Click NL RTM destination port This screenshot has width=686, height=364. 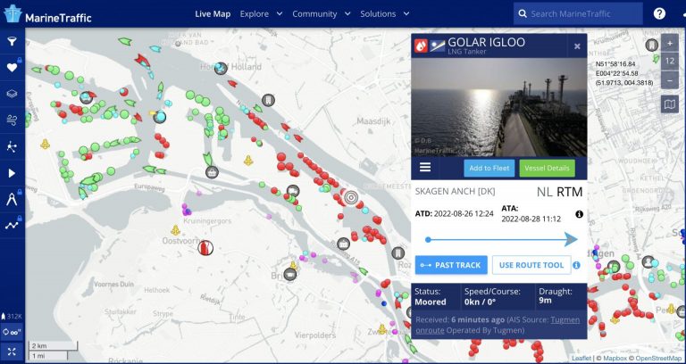click(559, 192)
